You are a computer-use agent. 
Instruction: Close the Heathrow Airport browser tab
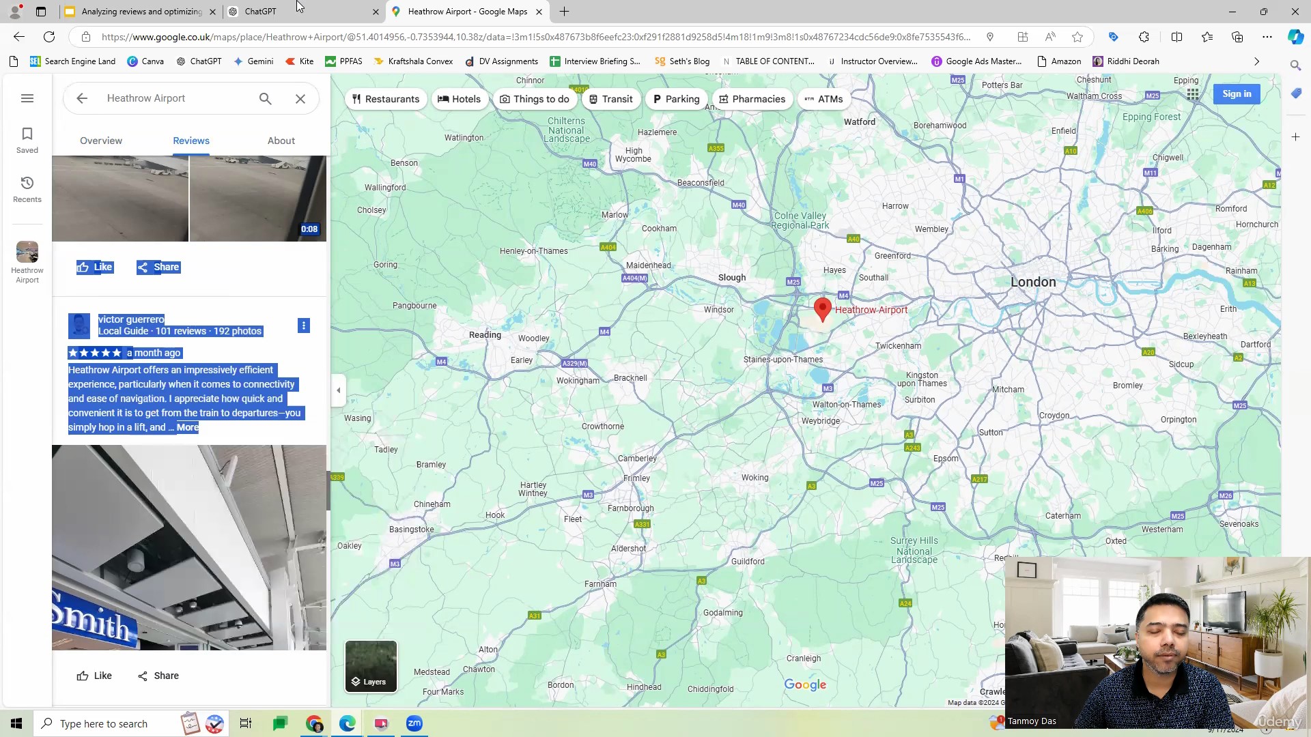[x=539, y=12]
